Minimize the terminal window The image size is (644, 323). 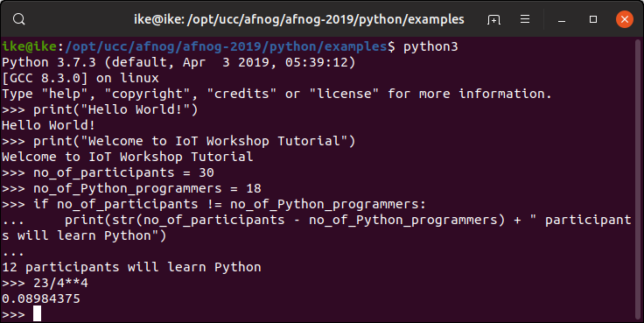[x=562, y=20]
